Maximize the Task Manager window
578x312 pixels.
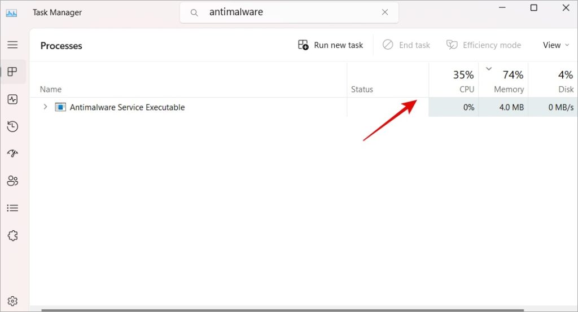click(534, 7)
